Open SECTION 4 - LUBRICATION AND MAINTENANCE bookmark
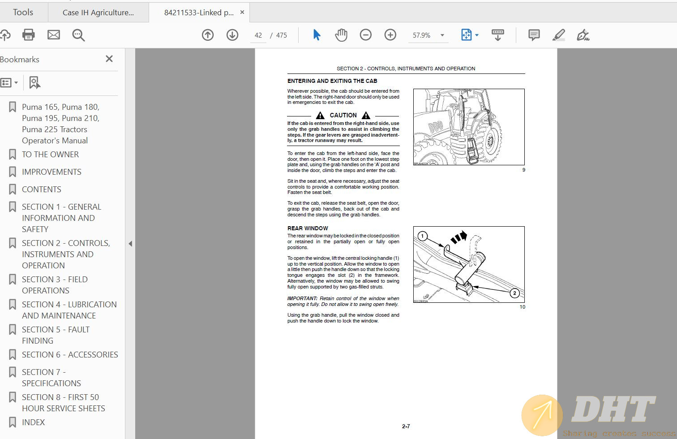677x439 pixels. [x=69, y=310]
